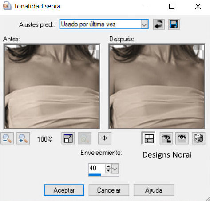Open the Ajustes pred. presets dropdown
Screen dimensions: 210x201
(x=144, y=24)
